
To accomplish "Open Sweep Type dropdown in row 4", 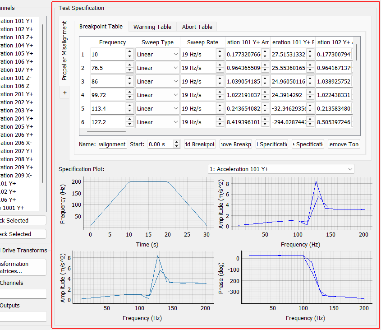I will 157,95.
